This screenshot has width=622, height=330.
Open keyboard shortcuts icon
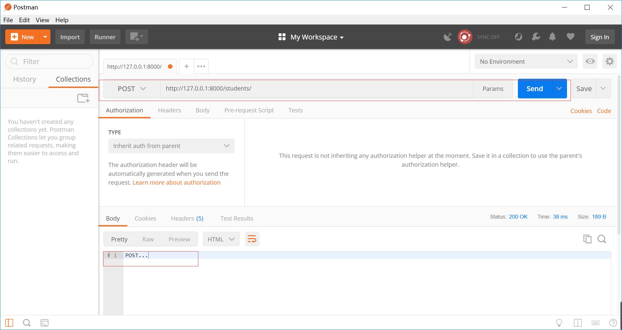tap(595, 323)
